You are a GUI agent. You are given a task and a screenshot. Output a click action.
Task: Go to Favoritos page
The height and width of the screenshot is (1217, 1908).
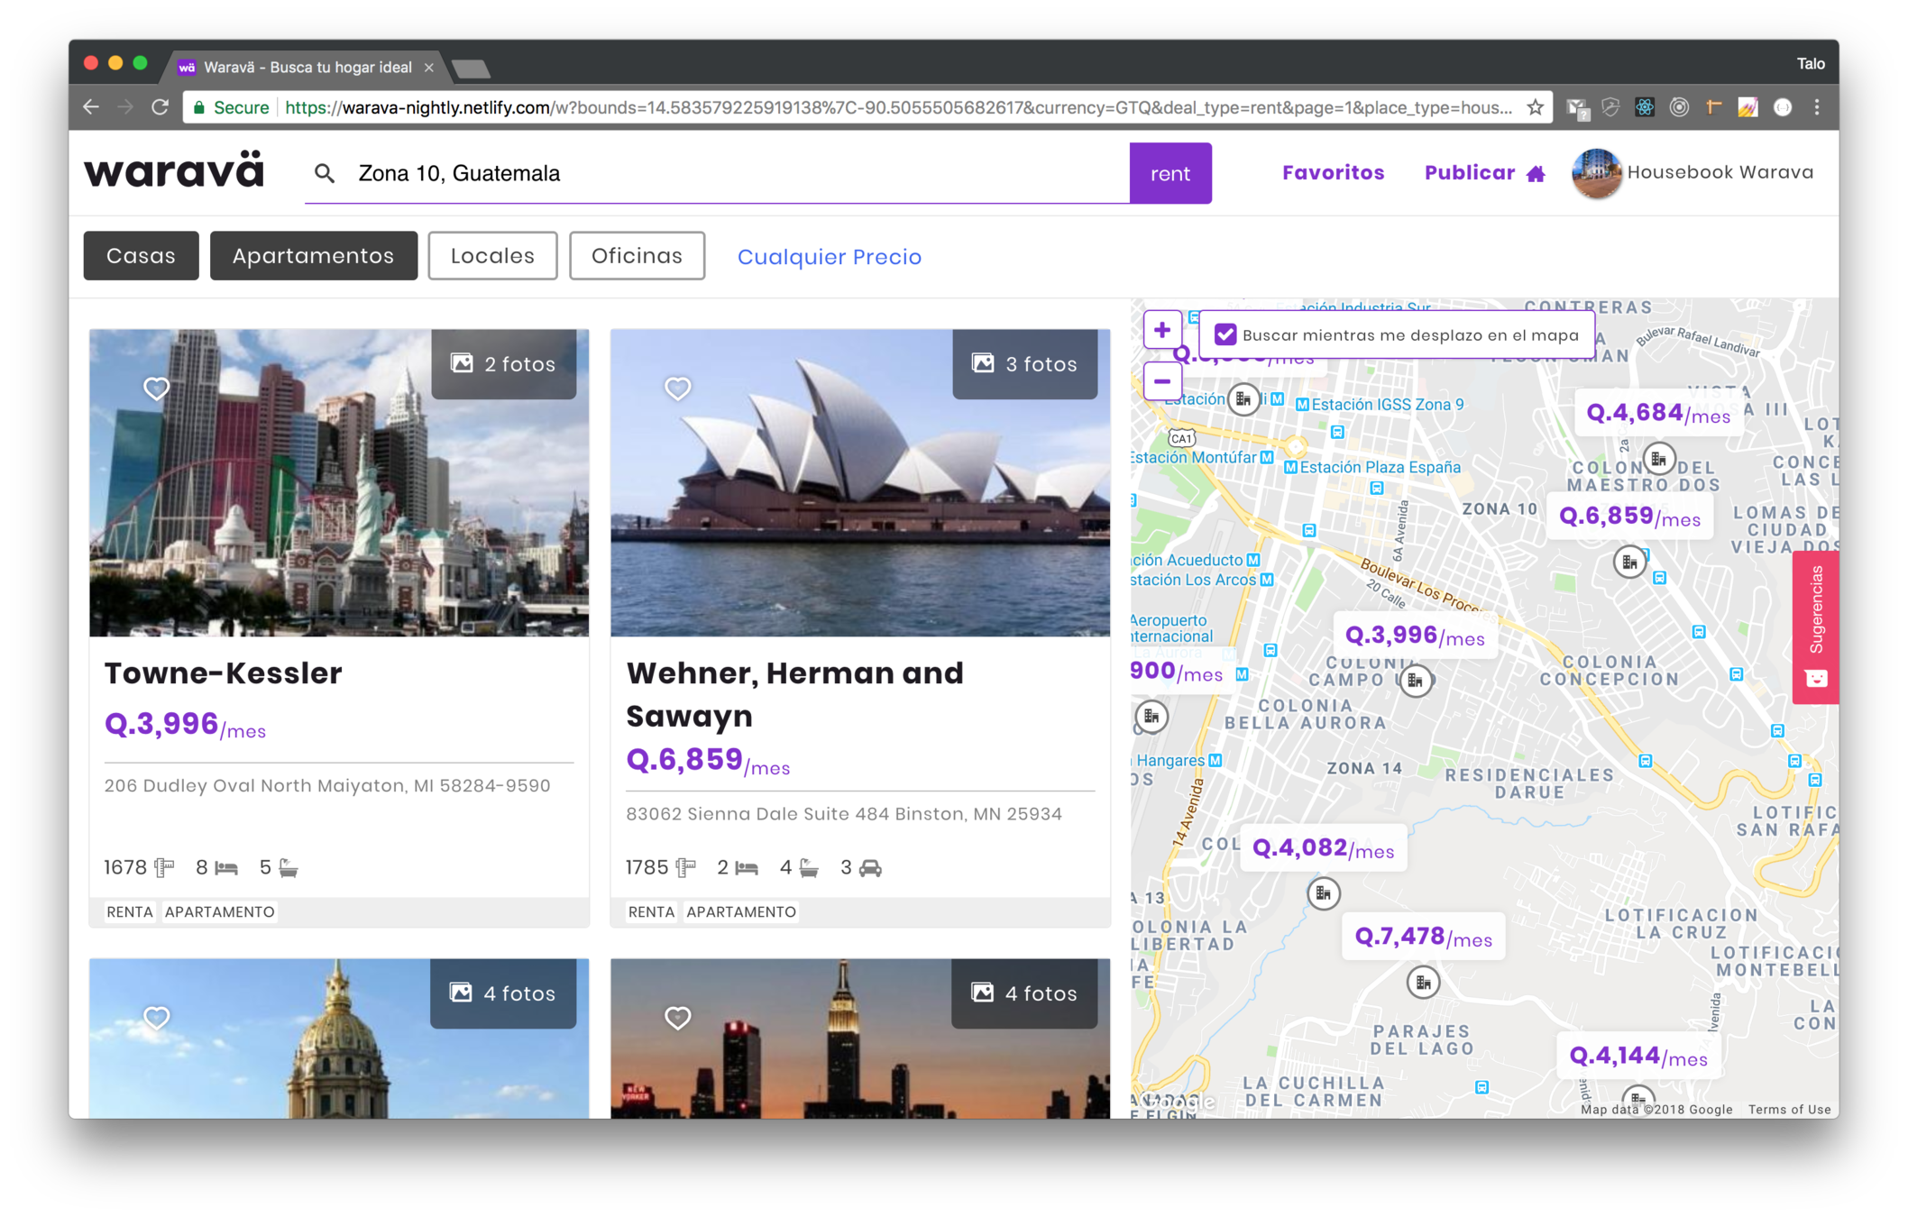point(1333,173)
